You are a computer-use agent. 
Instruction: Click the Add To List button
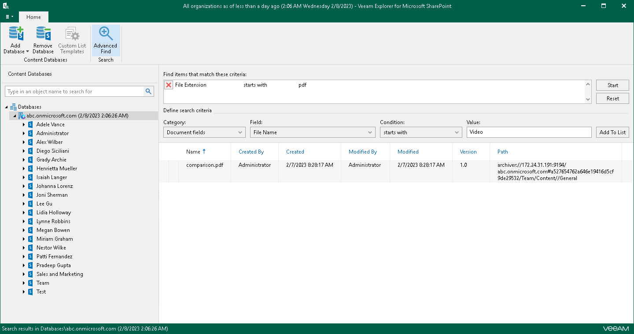click(612, 132)
